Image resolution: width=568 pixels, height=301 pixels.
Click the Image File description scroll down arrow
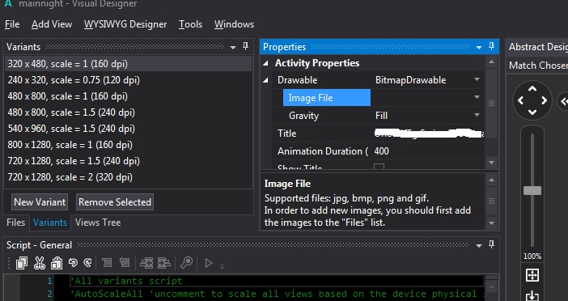click(491, 223)
